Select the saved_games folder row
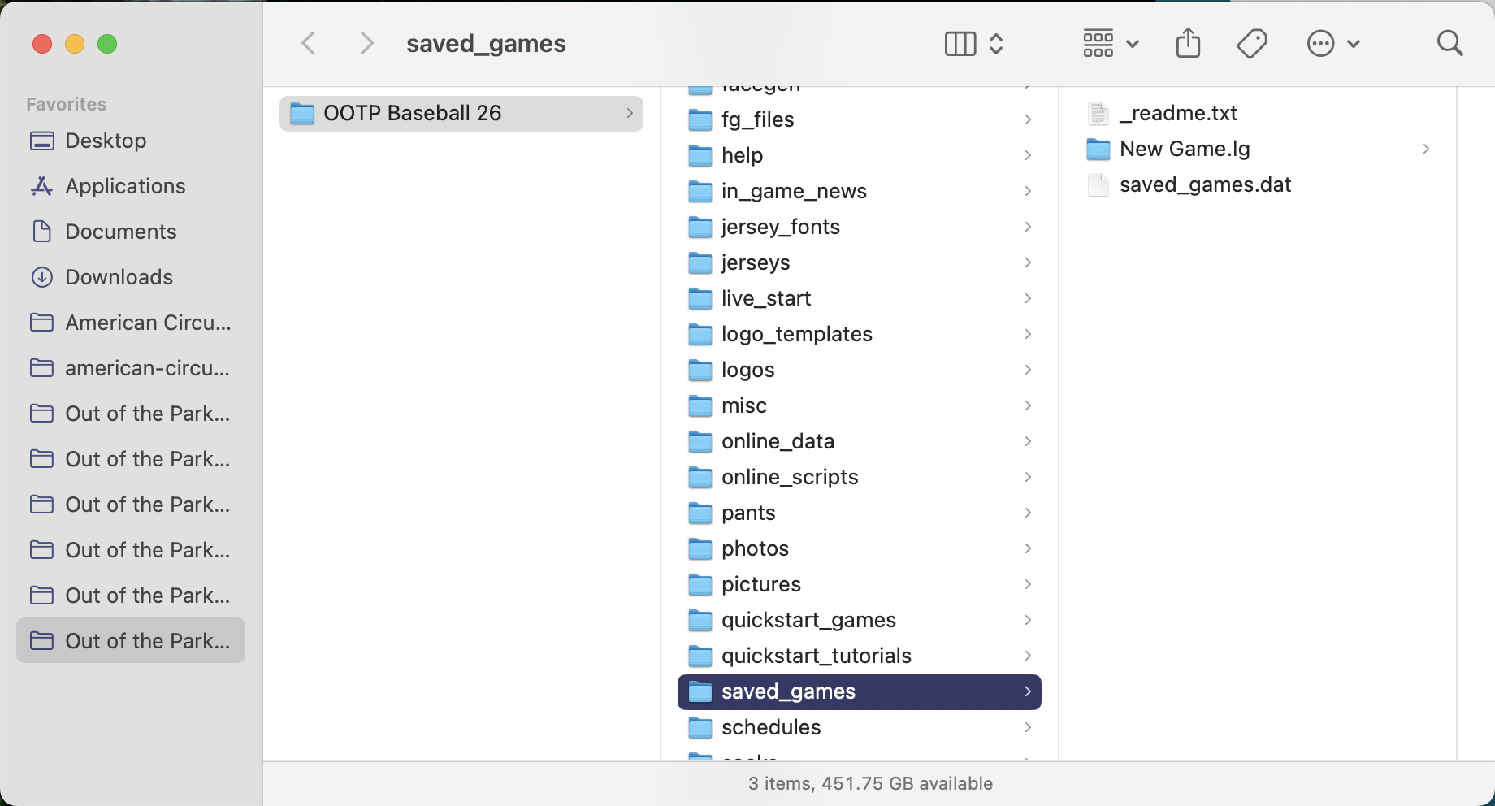 click(x=860, y=691)
